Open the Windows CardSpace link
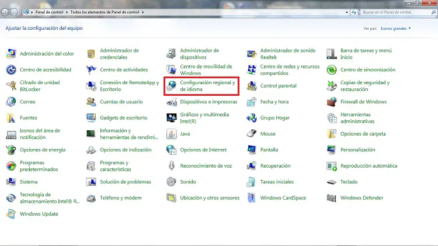438x246 pixels. (283, 198)
